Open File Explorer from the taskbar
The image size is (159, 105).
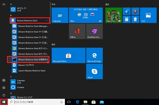pos(86,102)
